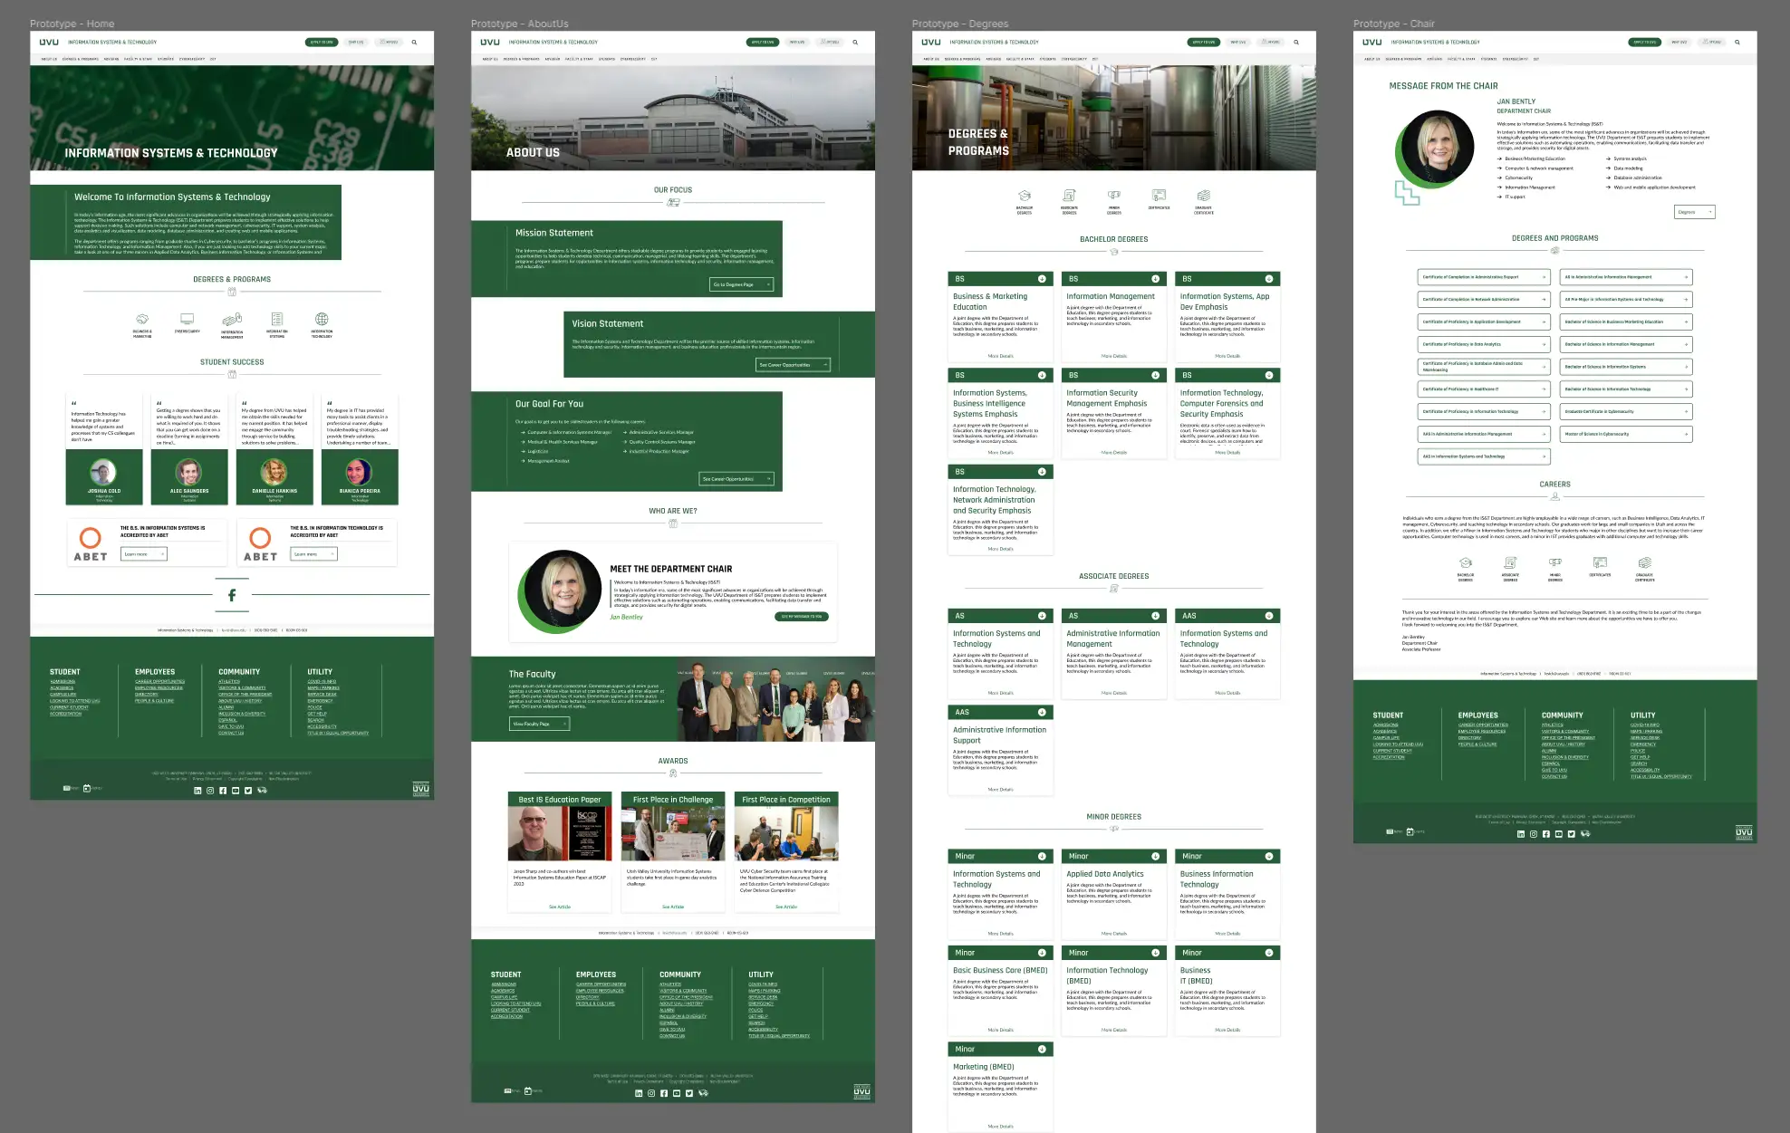Click the myUVU button in Home header
Screen dimensions: 1790x1133
tap(389, 42)
